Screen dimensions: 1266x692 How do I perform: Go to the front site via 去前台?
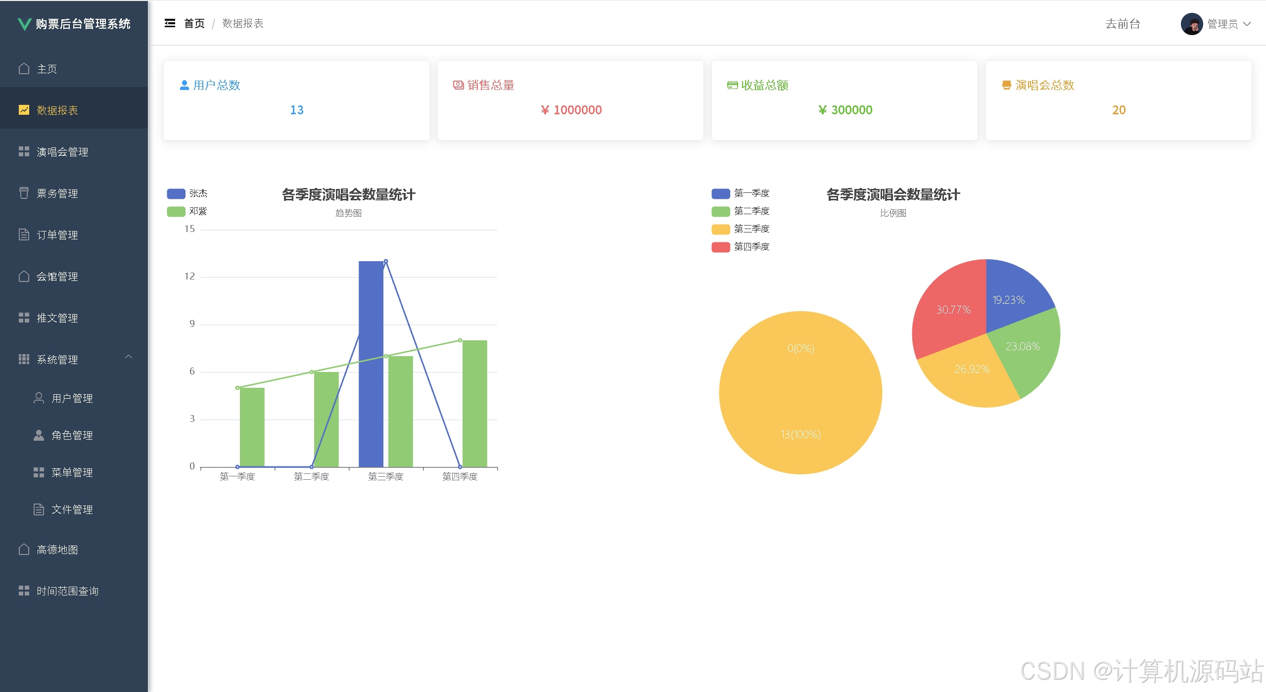coord(1123,24)
